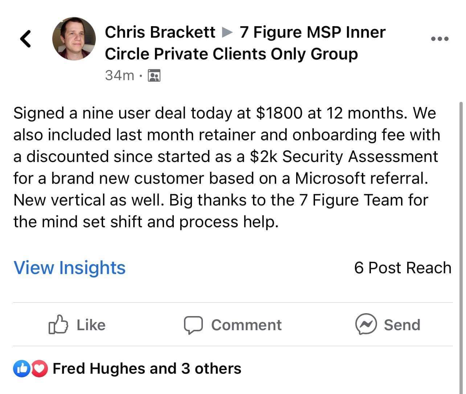Viewport: 466px width, 394px height.
Task: Click the blue like reaction badge
Action: (20, 369)
